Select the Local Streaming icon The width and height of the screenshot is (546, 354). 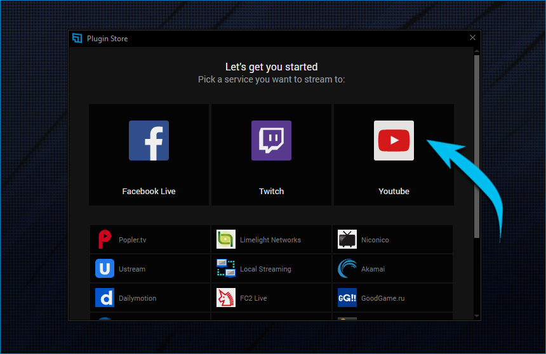pyautogui.click(x=225, y=268)
